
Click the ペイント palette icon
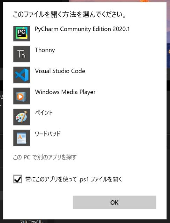(x=22, y=117)
